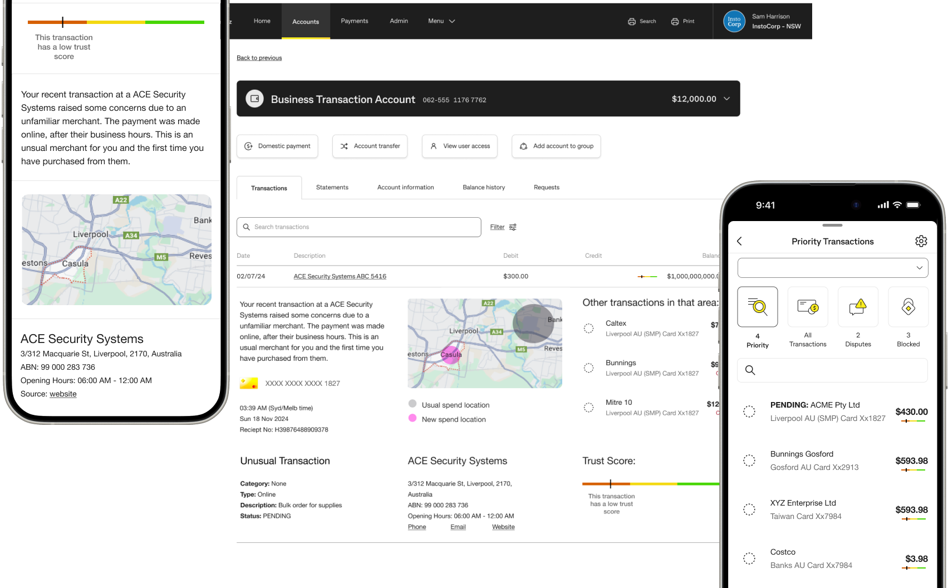Click the Sam Harrison user name
The width and height of the screenshot is (948, 588).
click(771, 17)
